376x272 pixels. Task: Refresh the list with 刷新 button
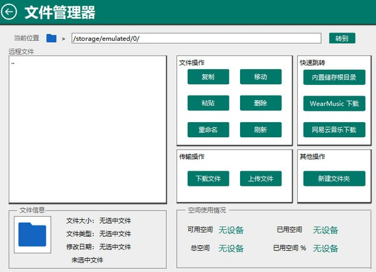(x=261, y=130)
